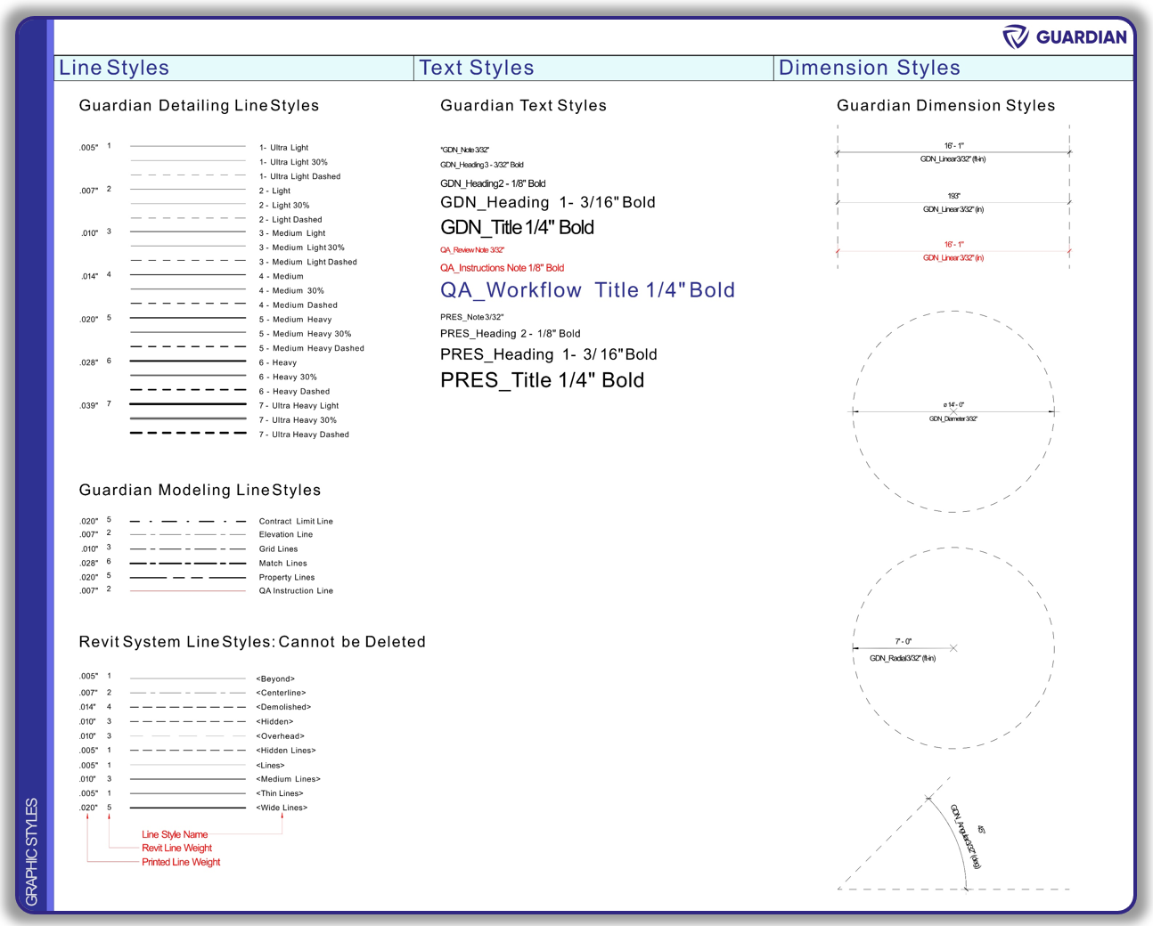Image resolution: width=1153 pixels, height=926 pixels.
Task: Select the "5 - Medium Heavy Dashed" label
Action: tap(312, 348)
